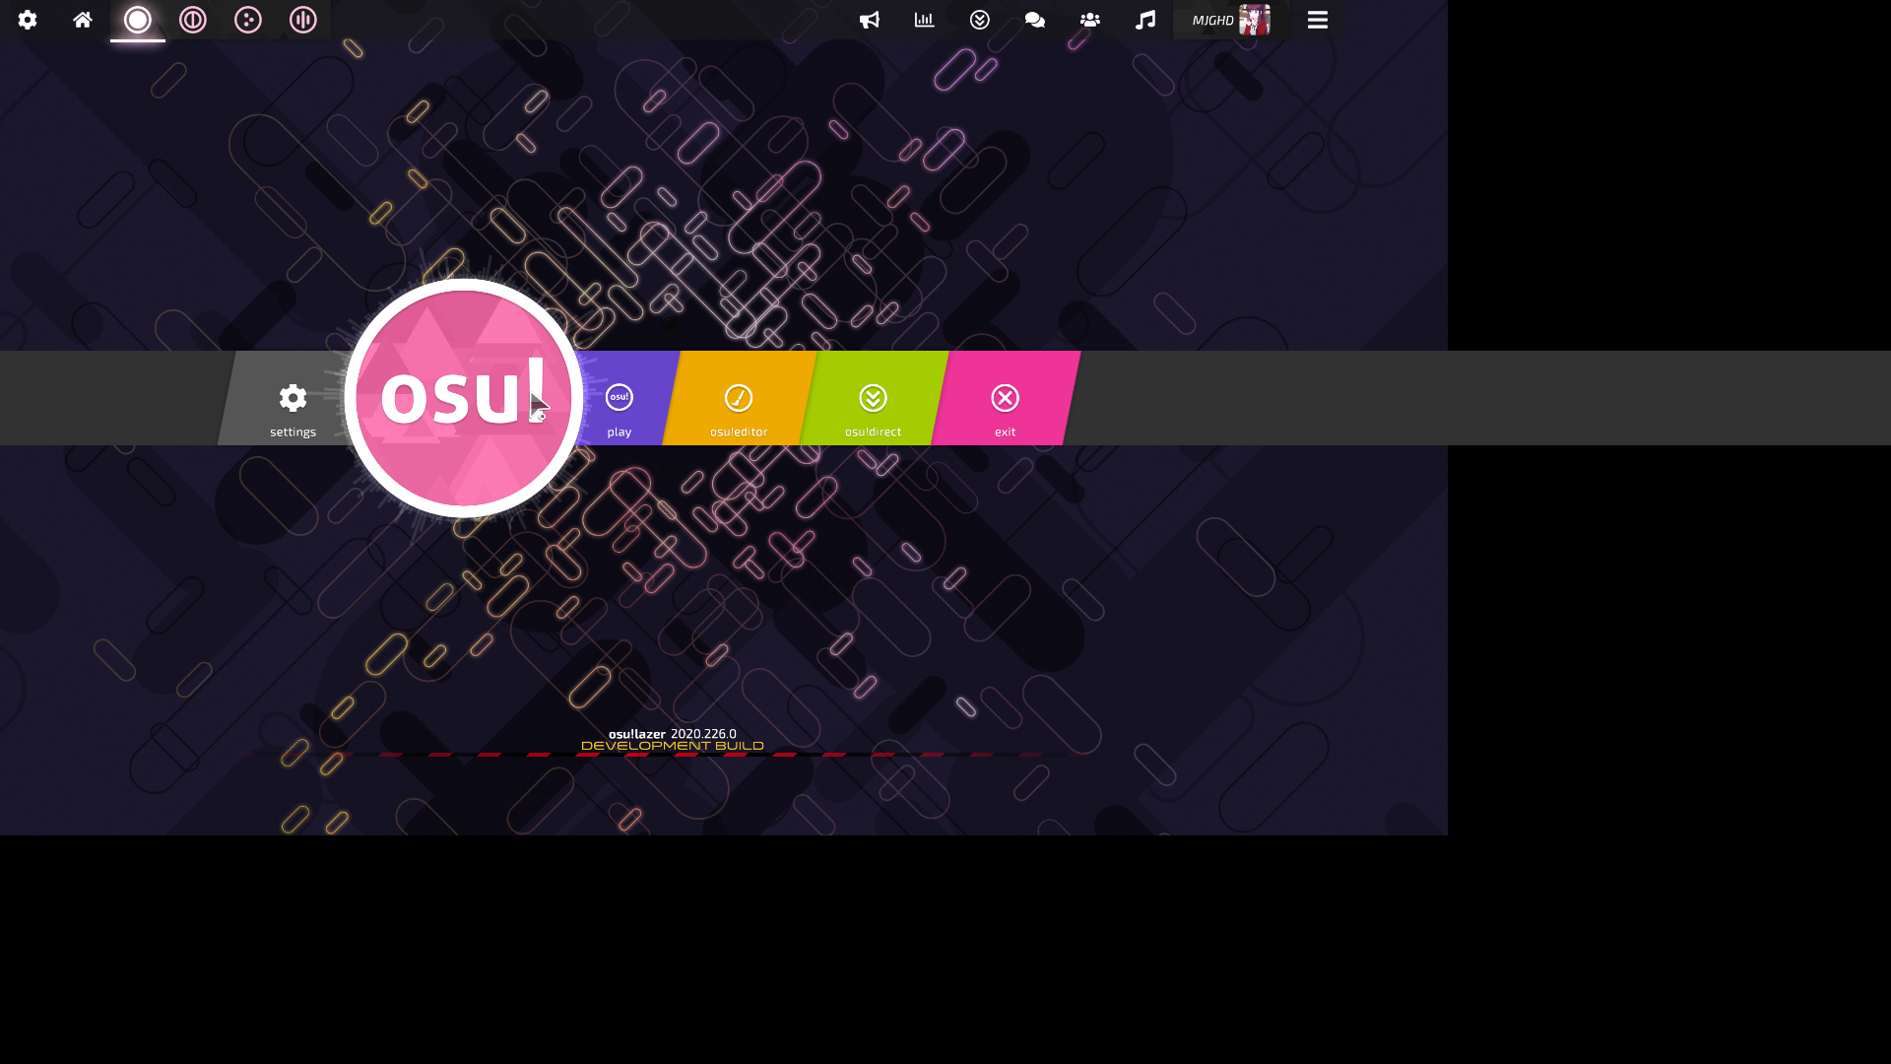View rankings via the chart icon
1891x1064 pixels.
tap(923, 20)
